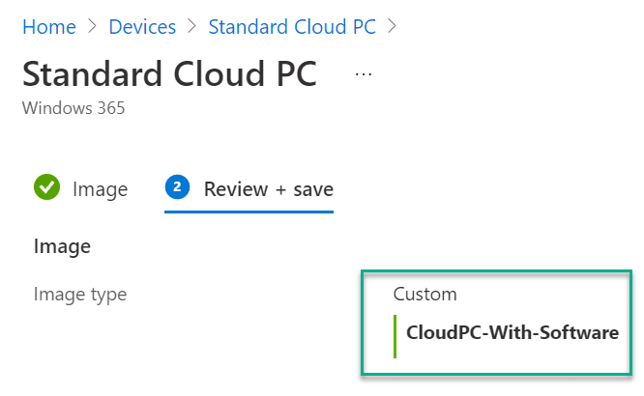Click the chevron after Standard Cloud PC breadcrumb
Screen dimensions: 644x396
click(x=393, y=27)
